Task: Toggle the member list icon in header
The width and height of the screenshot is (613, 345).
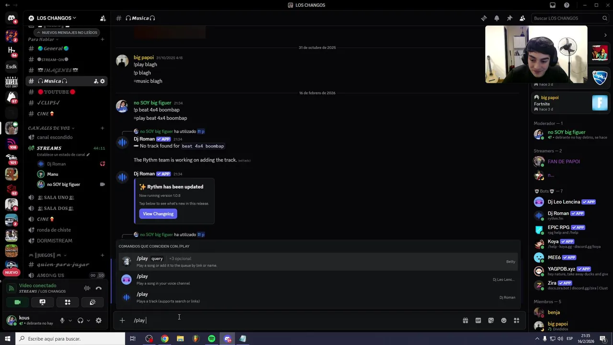Action: [x=522, y=18]
